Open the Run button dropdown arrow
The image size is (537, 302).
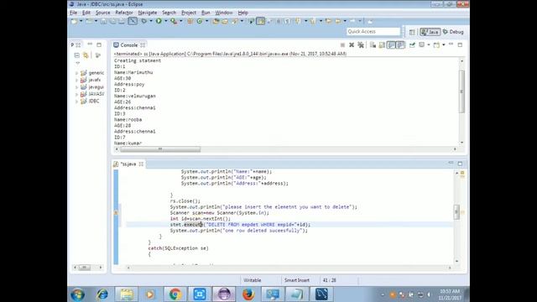[x=166, y=21]
